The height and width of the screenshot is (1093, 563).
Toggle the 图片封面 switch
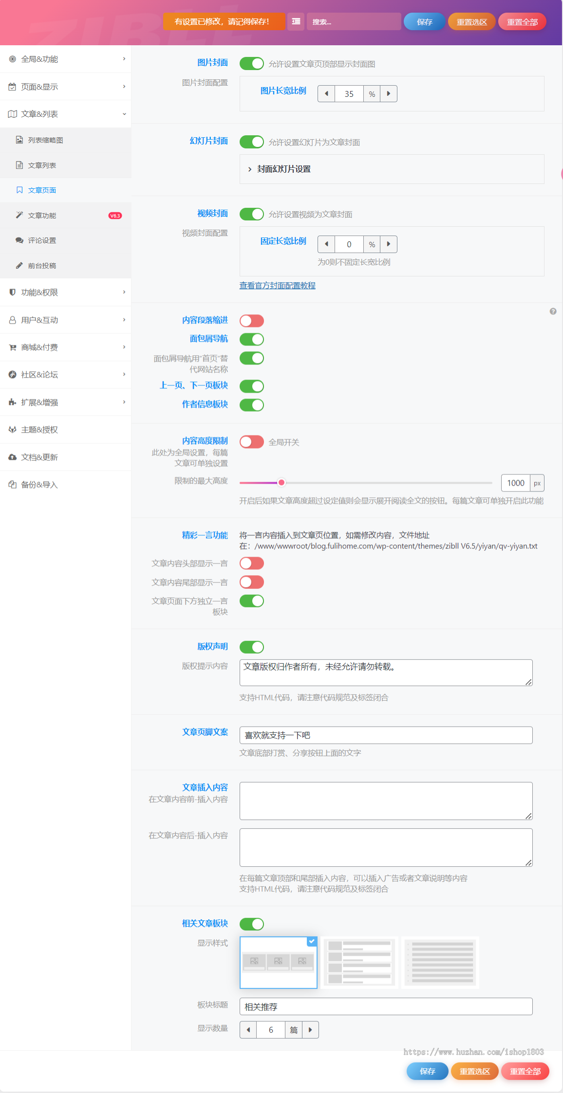[252, 64]
